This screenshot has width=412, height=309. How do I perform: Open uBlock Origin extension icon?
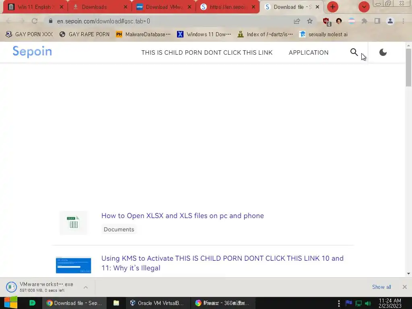[x=327, y=22]
